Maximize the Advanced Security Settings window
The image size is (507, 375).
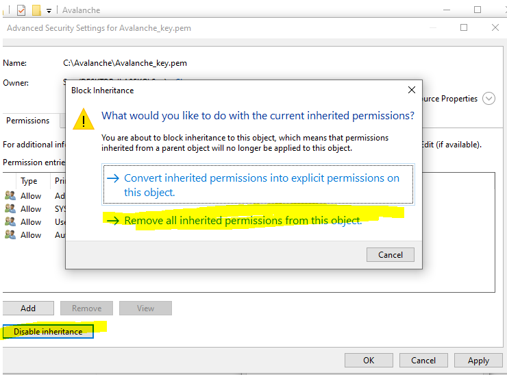464,27
